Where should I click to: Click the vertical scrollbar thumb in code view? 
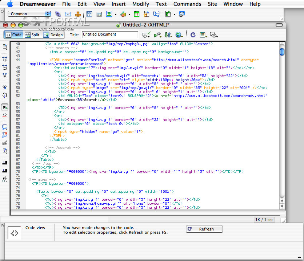pos(282,52)
